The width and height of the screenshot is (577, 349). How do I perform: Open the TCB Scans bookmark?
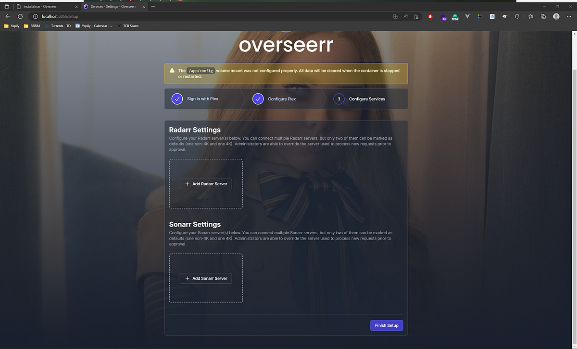(x=129, y=25)
